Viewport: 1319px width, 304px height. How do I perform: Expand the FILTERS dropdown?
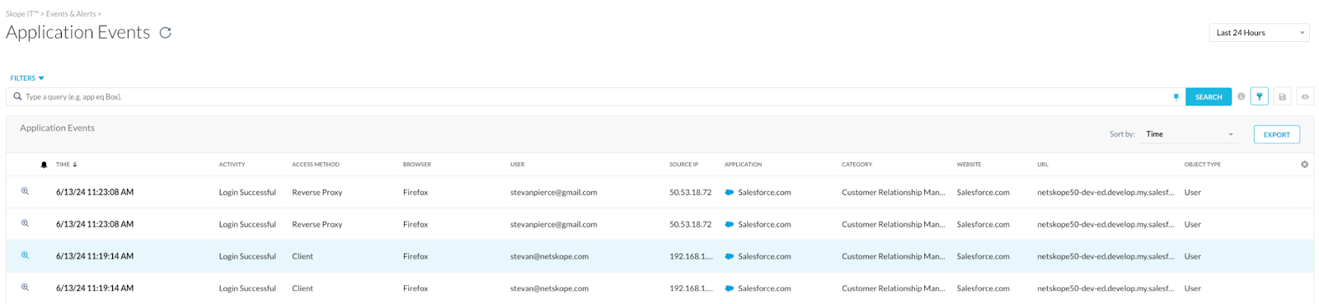[x=27, y=78]
